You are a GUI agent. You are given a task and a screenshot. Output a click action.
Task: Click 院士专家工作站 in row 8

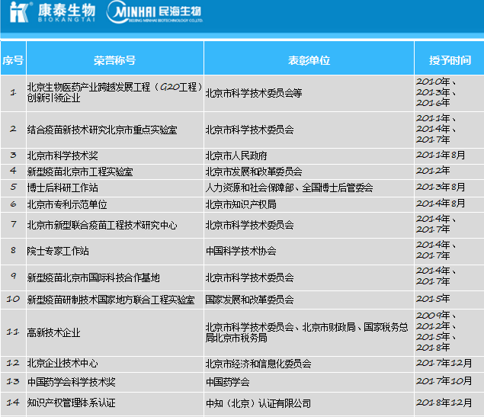coord(58,251)
